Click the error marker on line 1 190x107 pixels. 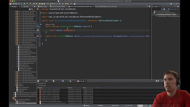click(38, 9)
